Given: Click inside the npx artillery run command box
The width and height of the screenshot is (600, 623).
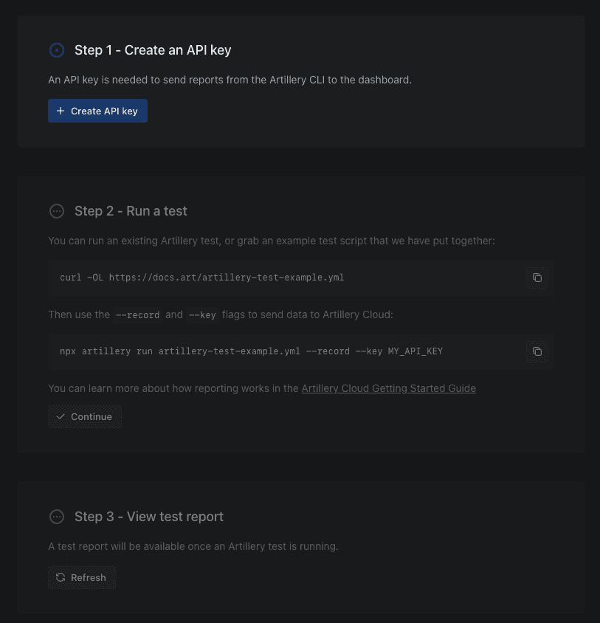Looking at the screenshot, I should (280, 351).
